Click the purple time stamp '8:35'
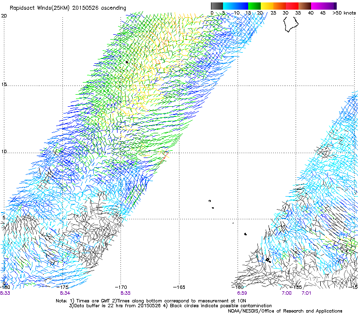The width and height of the screenshot is (358, 314). tap(125, 293)
